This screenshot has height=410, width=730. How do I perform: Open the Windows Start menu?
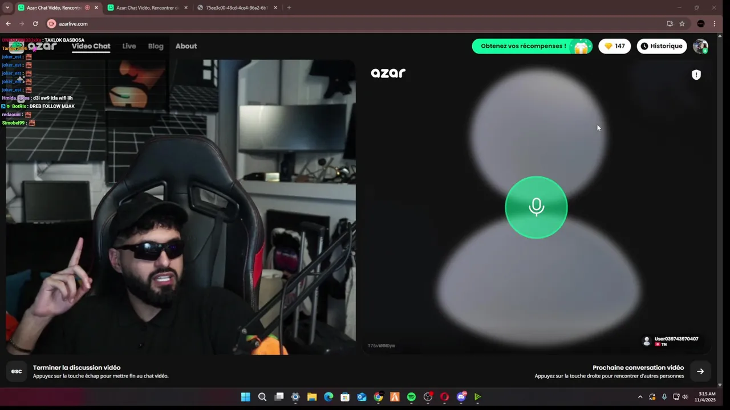pos(245,397)
